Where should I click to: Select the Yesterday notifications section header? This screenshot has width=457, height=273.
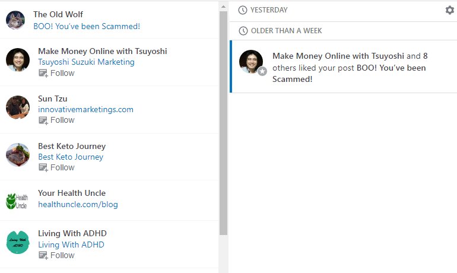tap(269, 10)
